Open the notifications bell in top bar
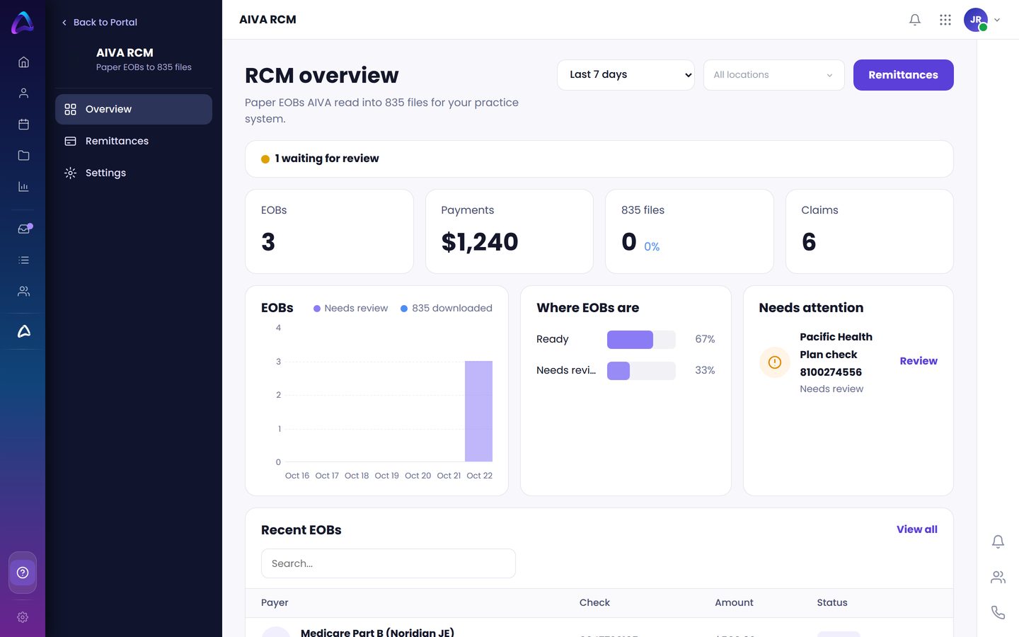Screen dimensions: 1019x637 915,20
